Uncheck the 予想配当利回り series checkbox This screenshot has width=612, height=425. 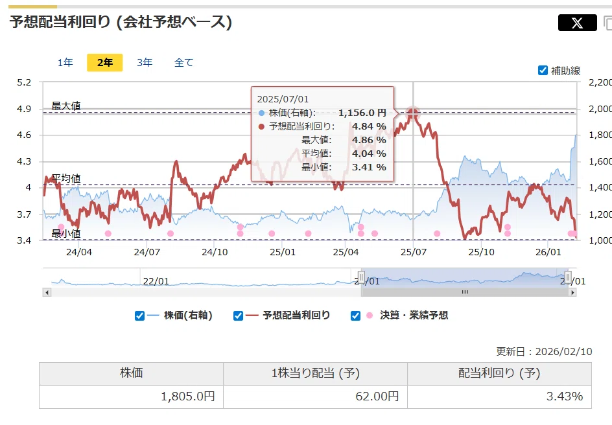coord(238,316)
